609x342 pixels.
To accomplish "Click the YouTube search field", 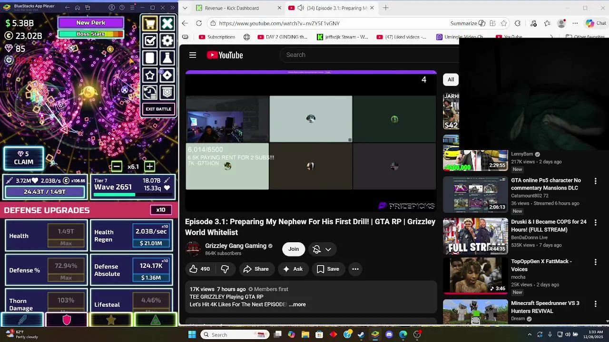I will click(369, 55).
